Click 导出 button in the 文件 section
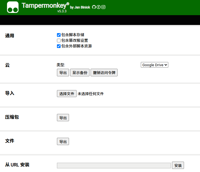Screen dimensions: 200x172 [63, 142]
